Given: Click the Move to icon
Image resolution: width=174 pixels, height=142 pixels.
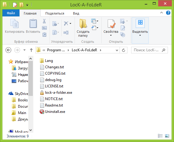Looking at the screenshot, I should pos(54,24).
